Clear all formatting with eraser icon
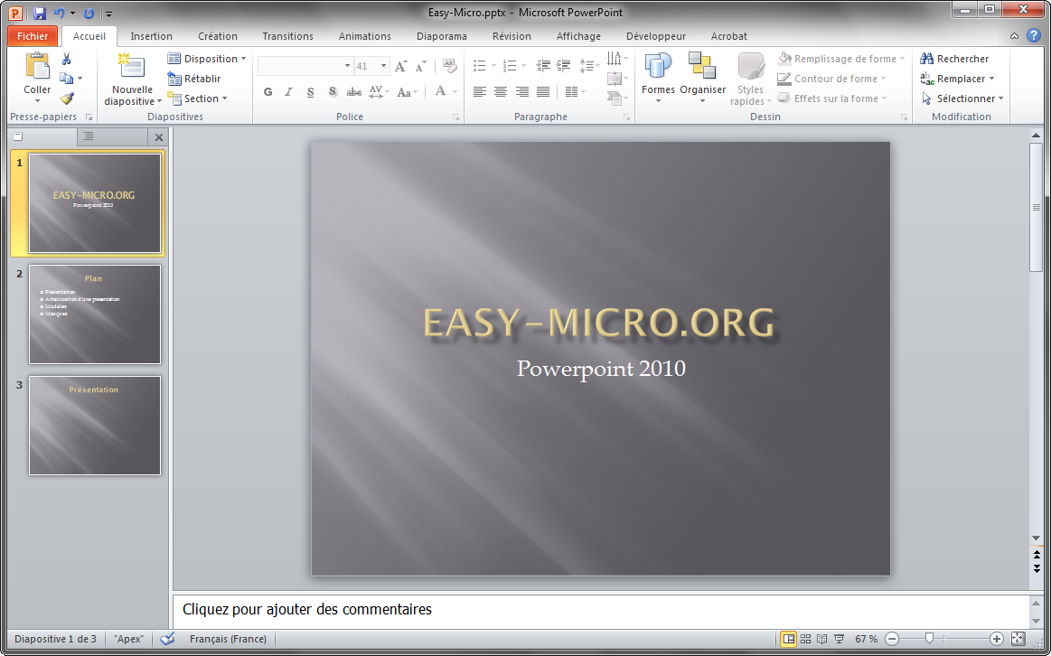Image resolution: width=1051 pixels, height=656 pixels. point(449,66)
